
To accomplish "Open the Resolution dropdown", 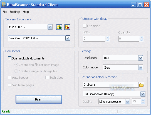I will 141,58.
